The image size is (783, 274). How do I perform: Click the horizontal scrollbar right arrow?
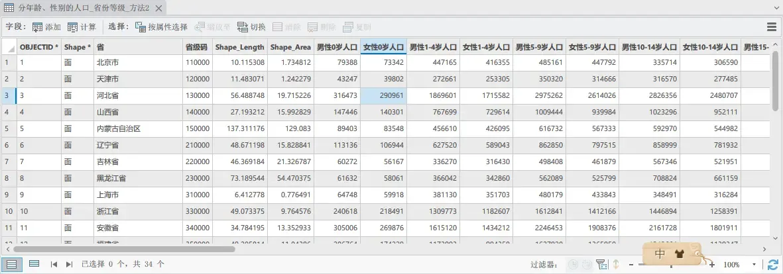click(764, 249)
